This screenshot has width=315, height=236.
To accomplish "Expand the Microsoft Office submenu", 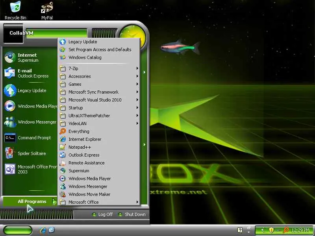I will point(99,202).
